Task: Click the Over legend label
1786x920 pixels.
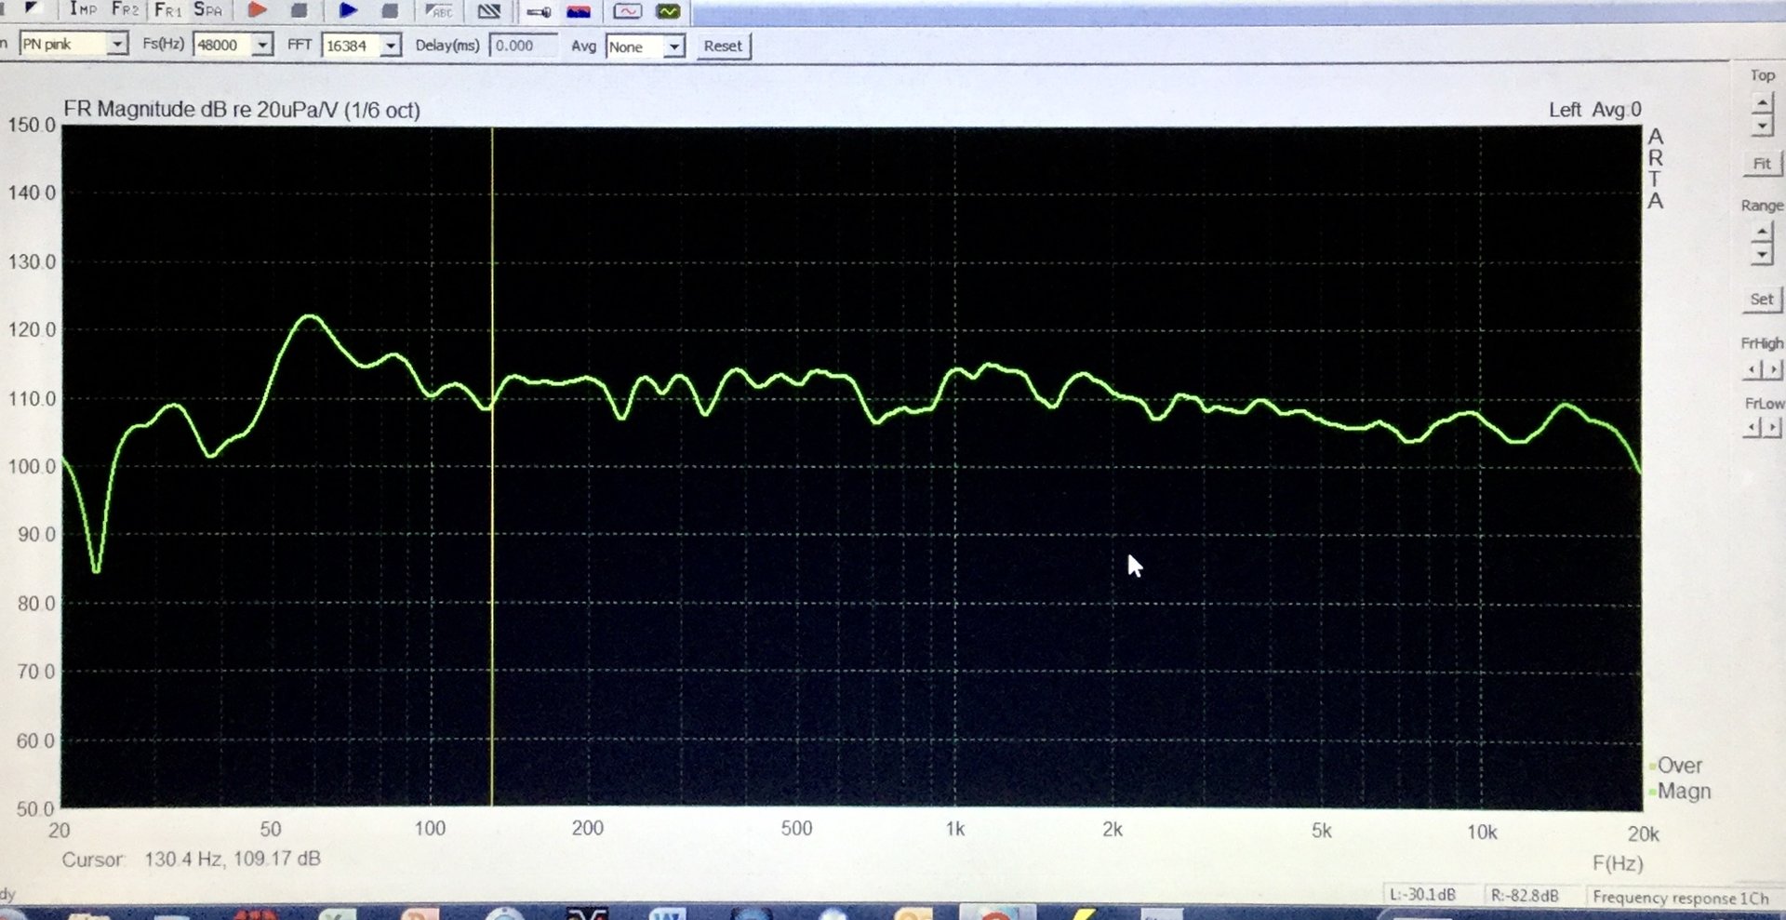Action: (1679, 766)
